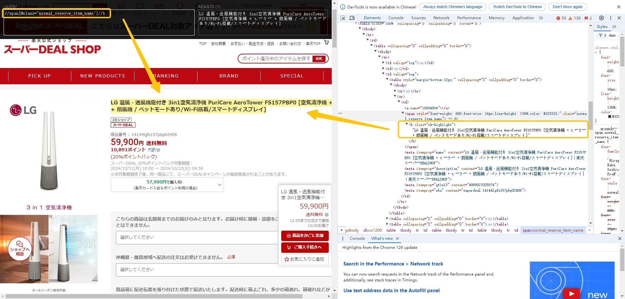Open NEW PRODUCTS navigation menu

coord(103,76)
